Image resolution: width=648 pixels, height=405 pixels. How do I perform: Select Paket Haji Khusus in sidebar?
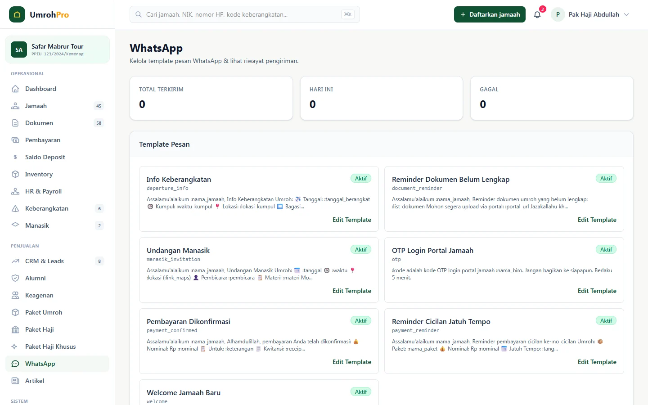click(58, 346)
